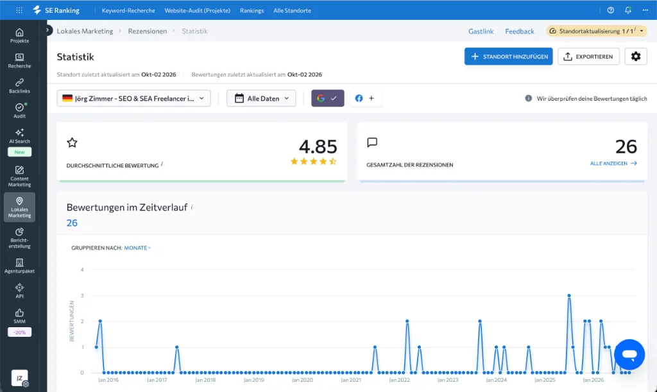
Task: Open AI Search in sidebar
Action: tap(20, 136)
